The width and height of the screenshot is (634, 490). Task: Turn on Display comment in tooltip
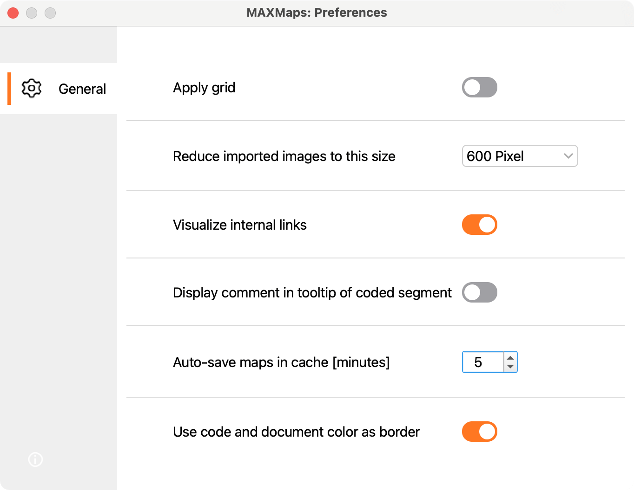pyautogui.click(x=479, y=292)
